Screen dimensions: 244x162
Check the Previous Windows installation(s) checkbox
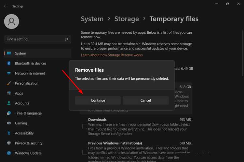point(85,152)
